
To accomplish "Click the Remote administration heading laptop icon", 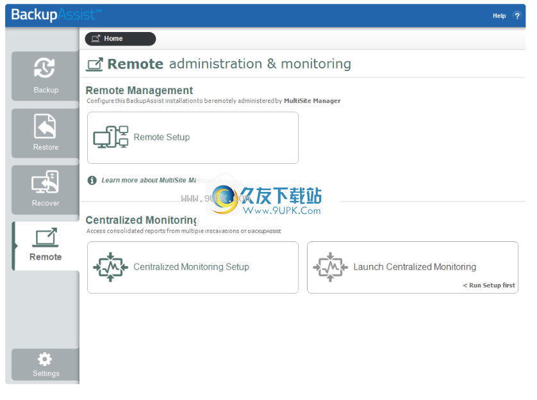I will pyautogui.click(x=95, y=65).
